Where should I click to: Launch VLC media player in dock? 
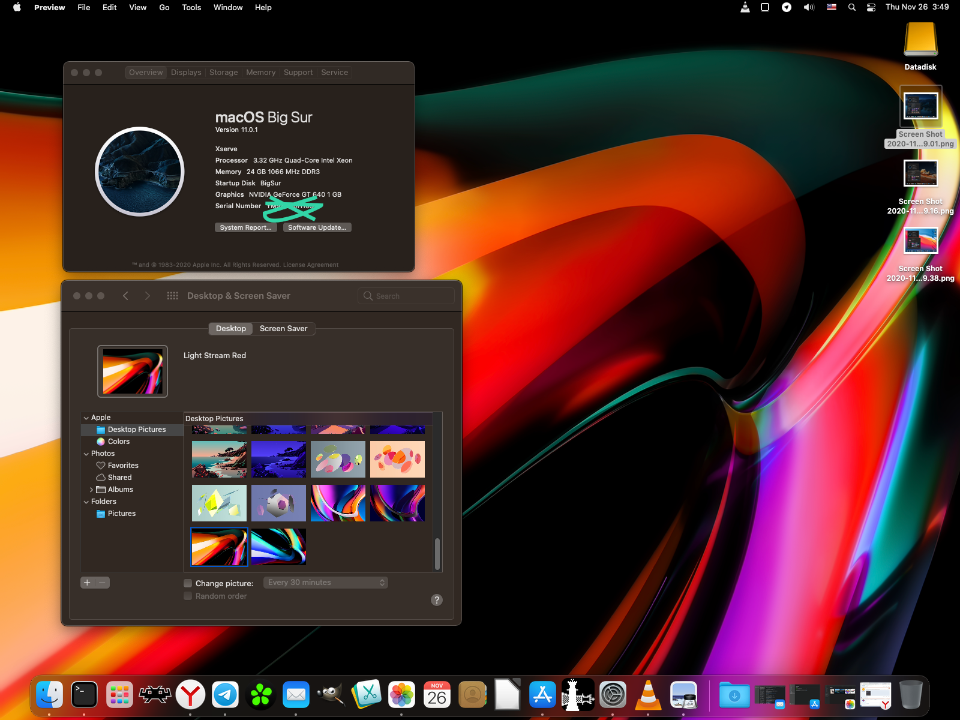[648, 695]
